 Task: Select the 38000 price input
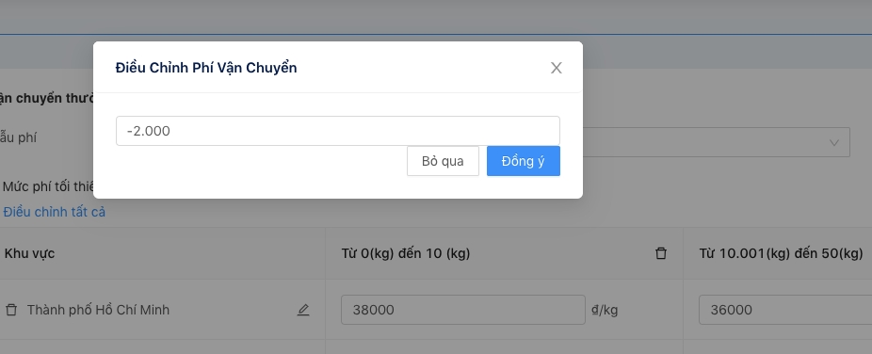click(x=462, y=310)
